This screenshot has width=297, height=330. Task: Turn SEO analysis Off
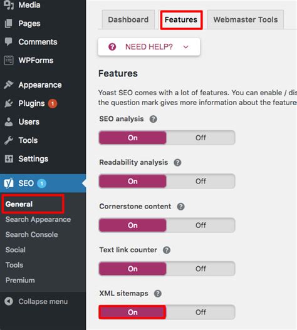coord(201,138)
